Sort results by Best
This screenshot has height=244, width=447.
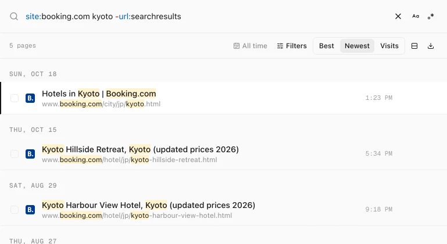[327, 46]
